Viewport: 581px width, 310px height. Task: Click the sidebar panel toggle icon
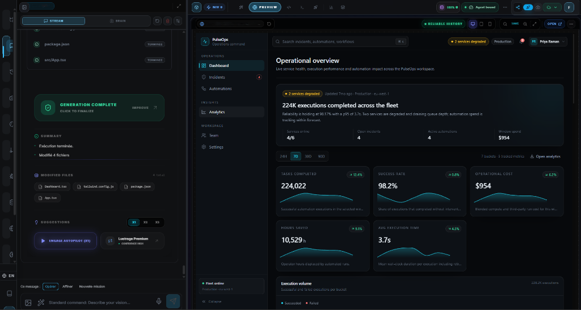(x=24, y=7)
